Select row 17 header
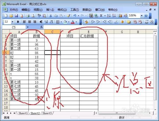This screenshot has height=121, width=159. pyautogui.click(x=6, y=103)
